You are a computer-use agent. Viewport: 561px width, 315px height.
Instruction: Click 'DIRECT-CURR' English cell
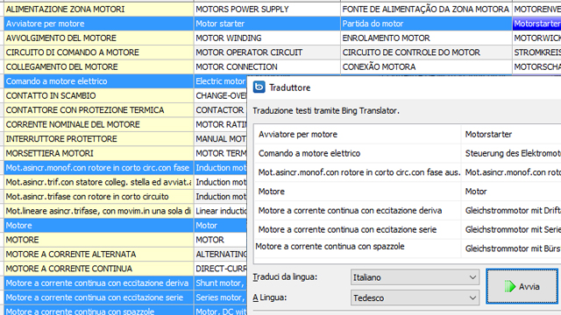point(220,269)
